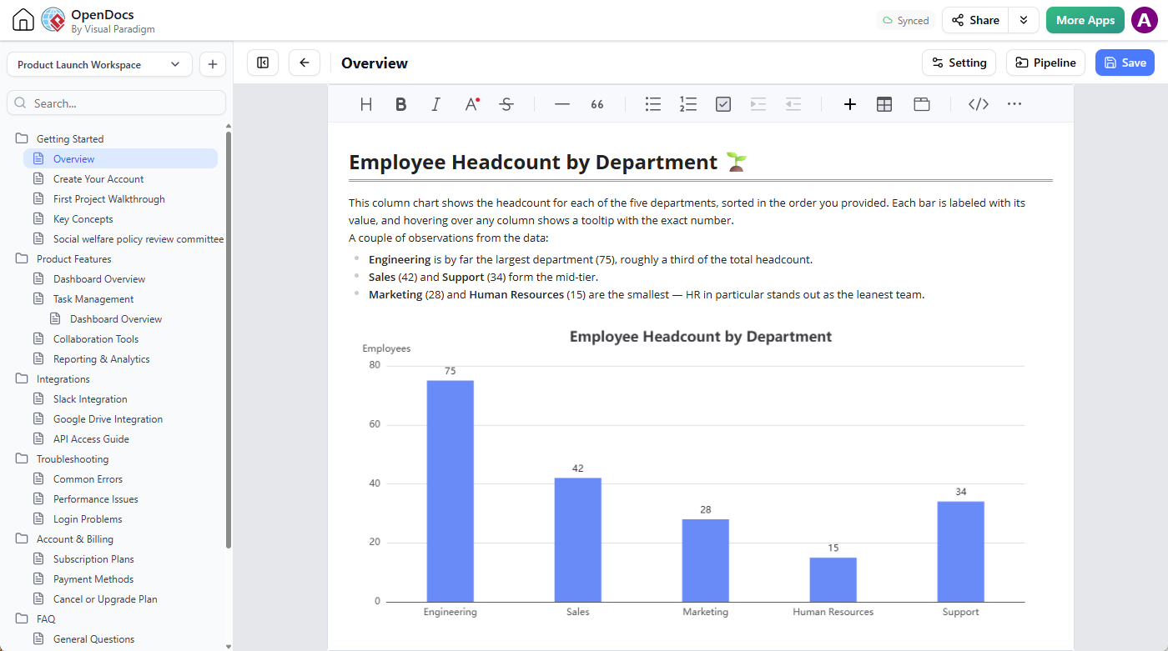The image size is (1168, 651).
Task: Click the sidebar vertical scrollbar
Action: [x=229, y=339]
